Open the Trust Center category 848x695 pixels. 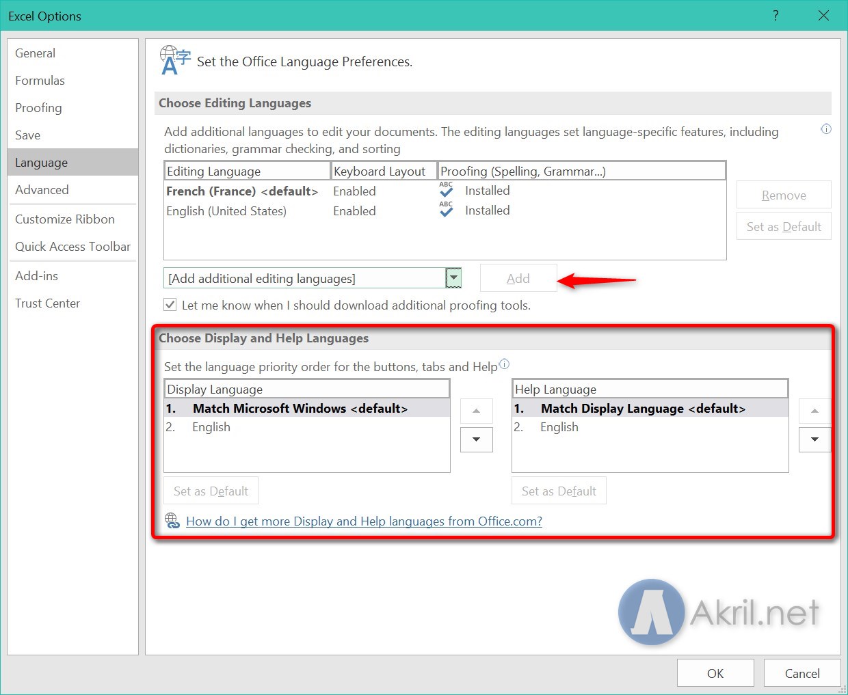coord(72,303)
